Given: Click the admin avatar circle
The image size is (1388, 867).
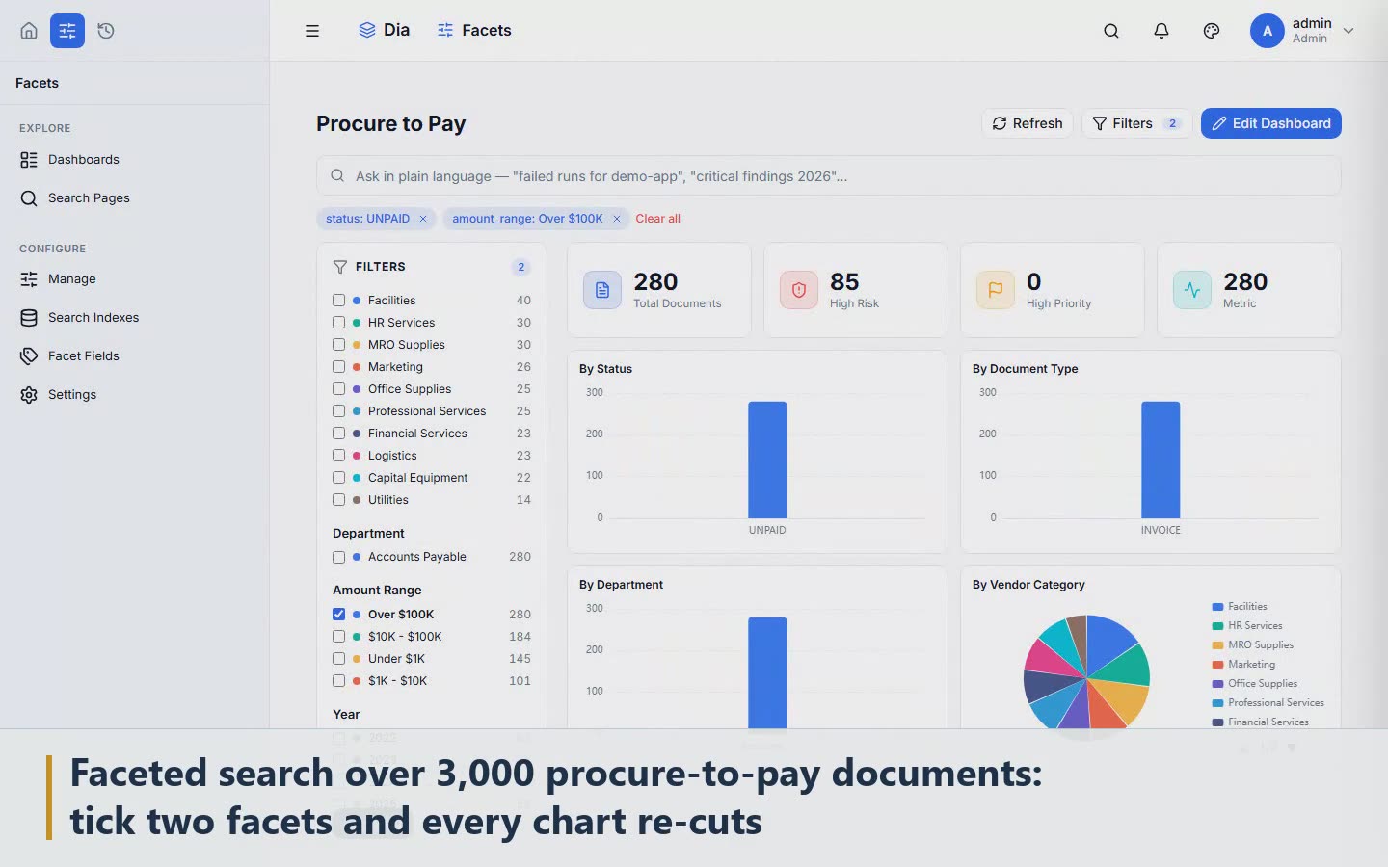Looking at the screenshot, I should [1268, 31].
